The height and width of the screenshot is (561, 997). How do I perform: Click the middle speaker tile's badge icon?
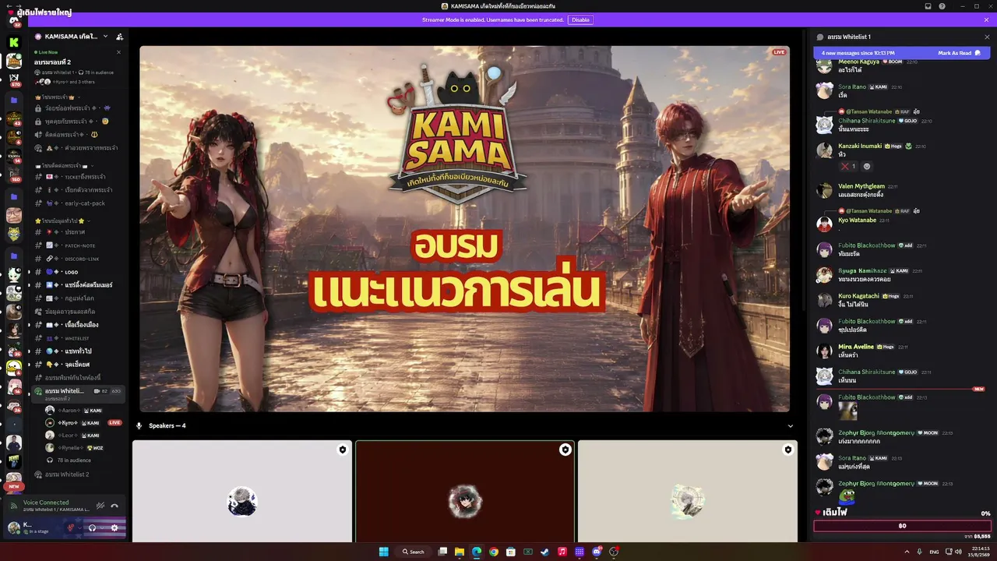(x=565, y=450)
